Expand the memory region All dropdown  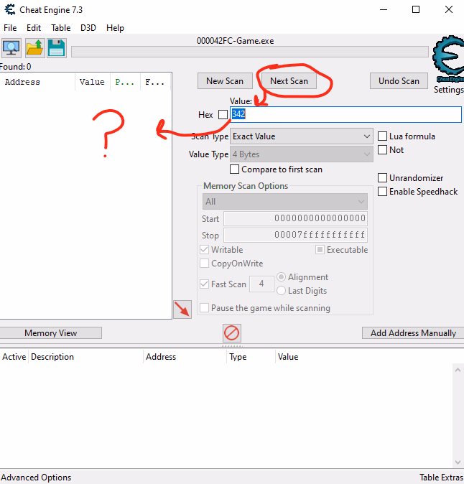point(285,202)
